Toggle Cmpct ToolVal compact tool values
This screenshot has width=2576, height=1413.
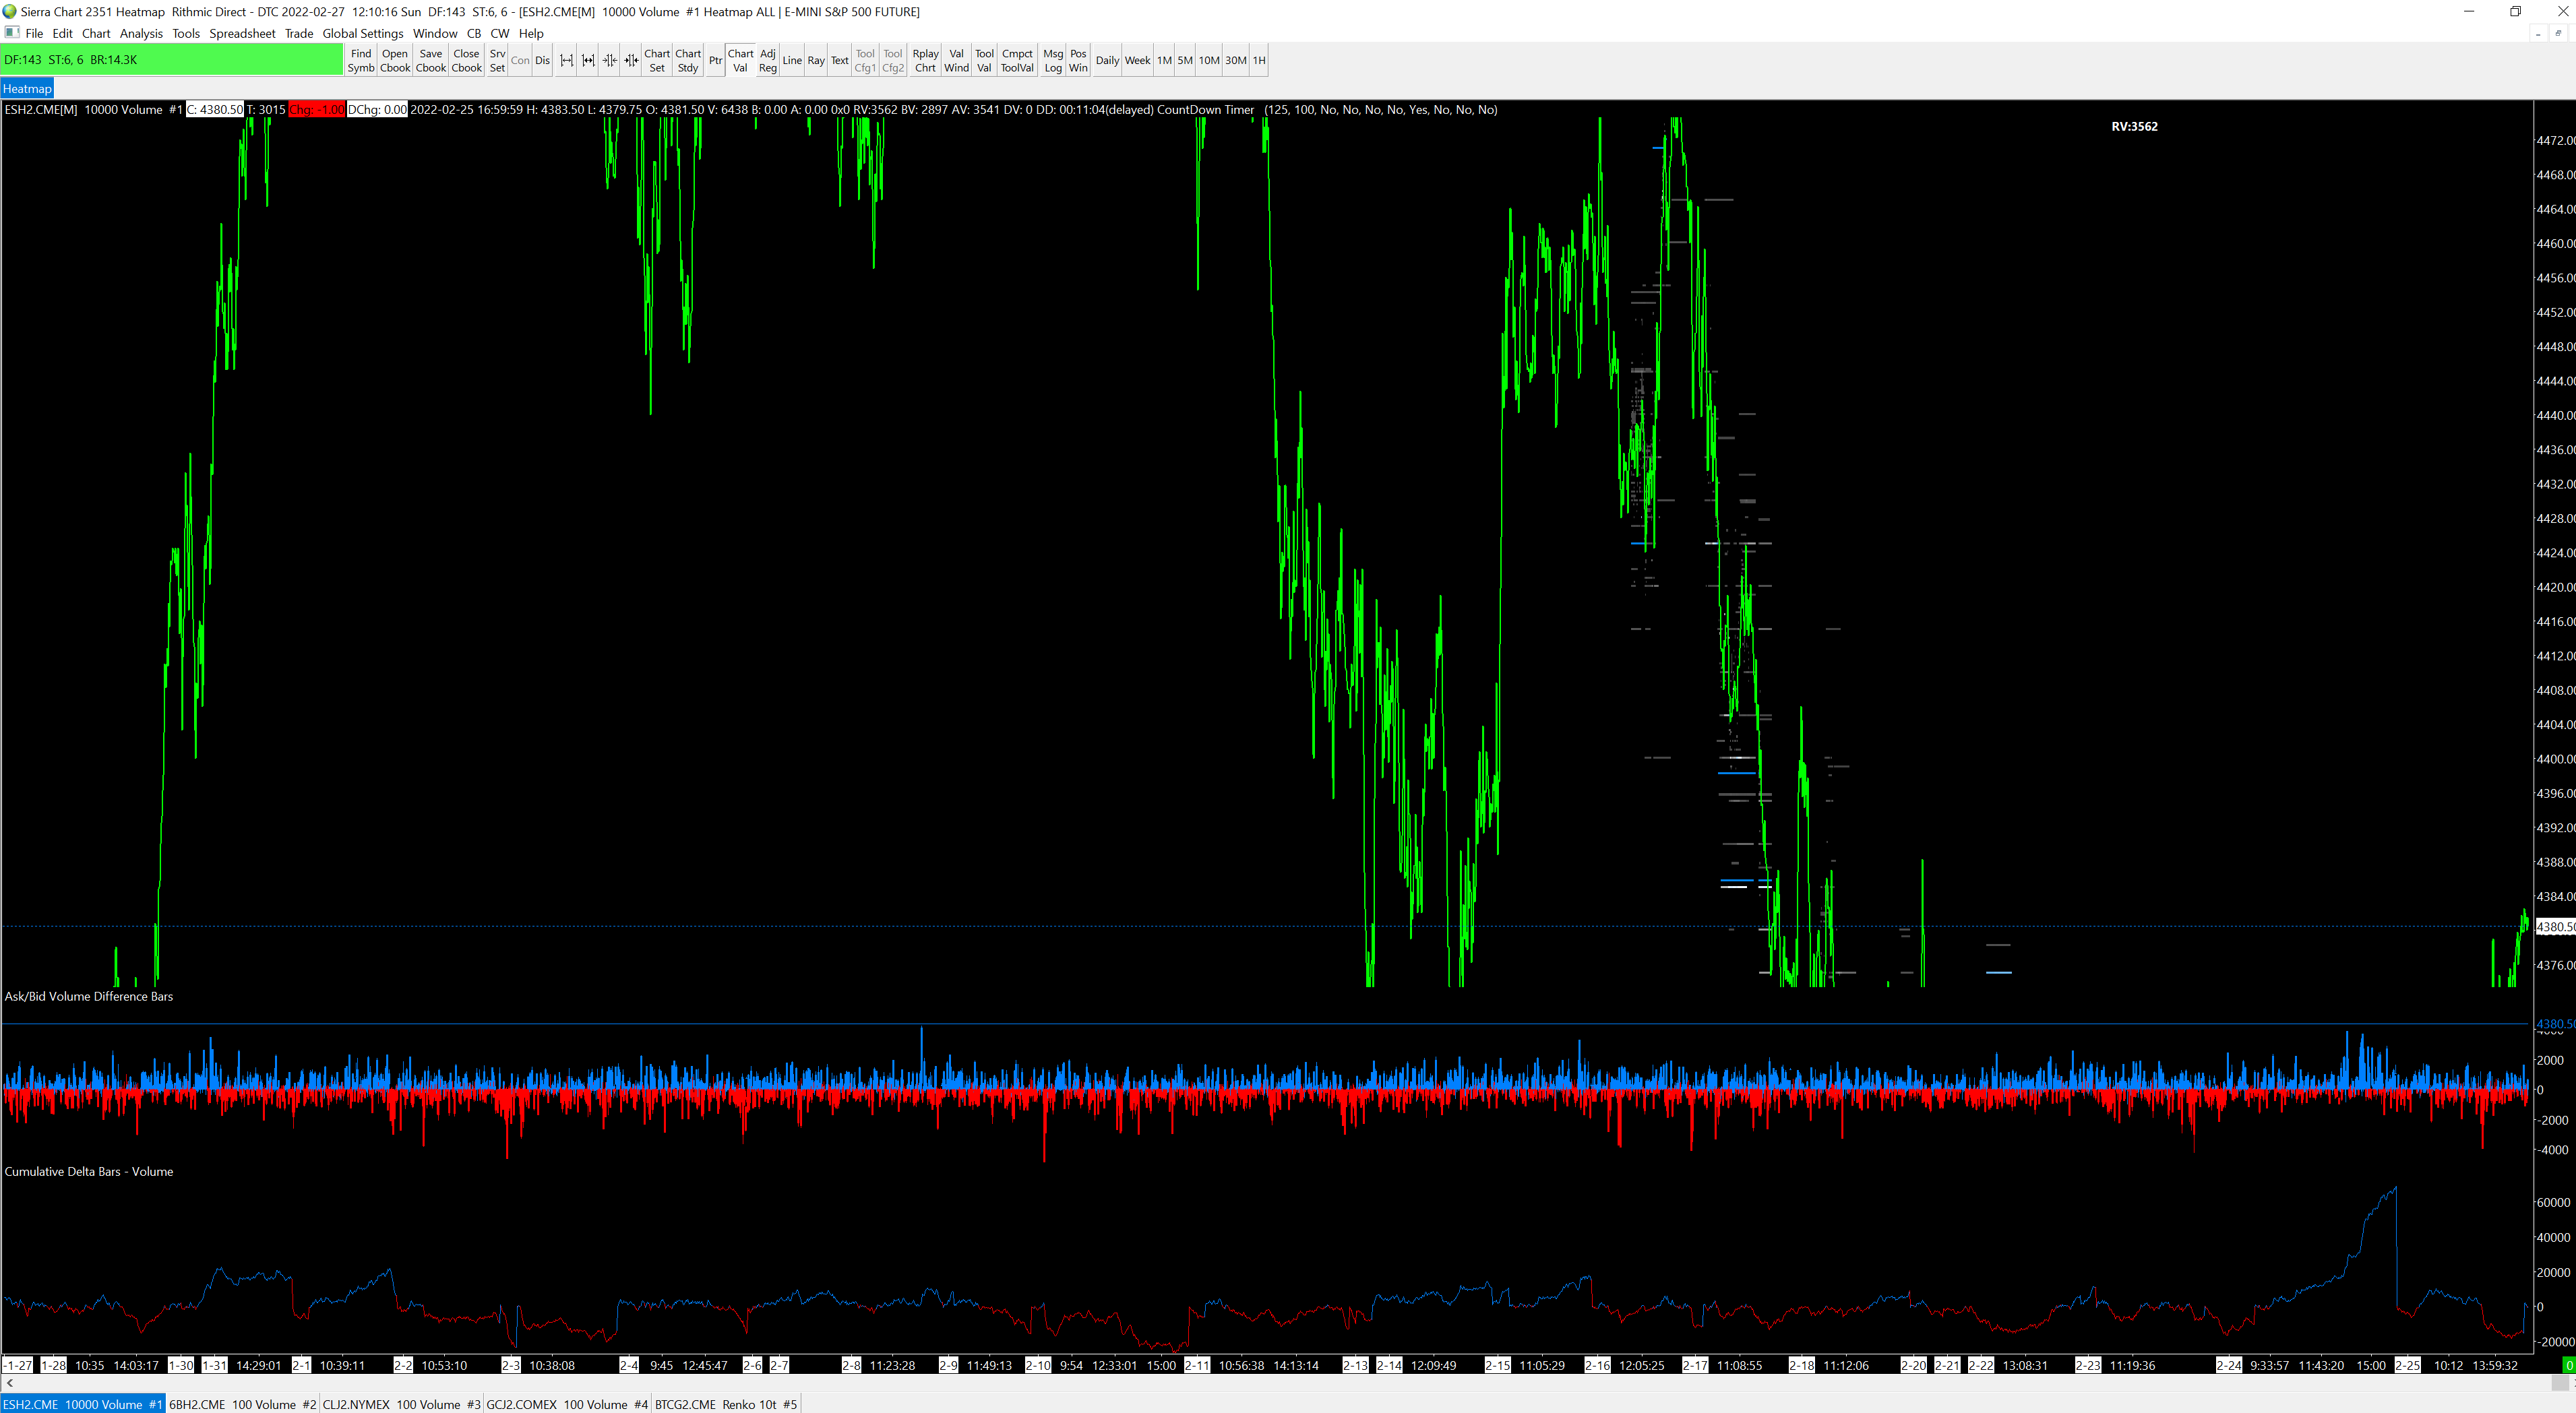pyautogui.click(x=1016, y=60)
